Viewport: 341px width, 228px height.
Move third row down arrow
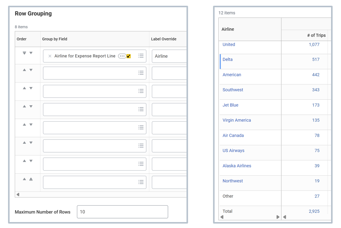tap(31, 88)
